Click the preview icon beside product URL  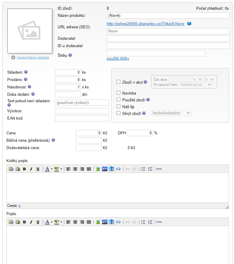coord(189,24)
